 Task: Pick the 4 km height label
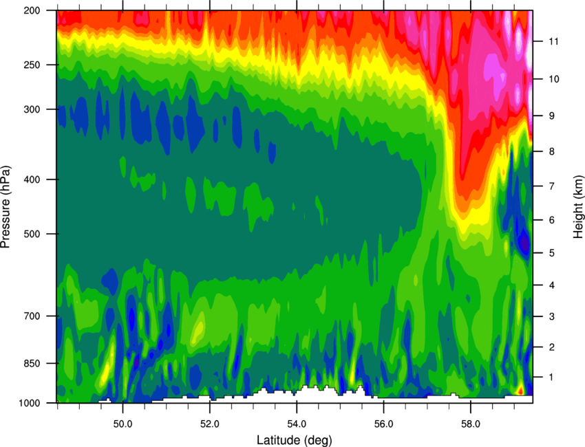tap(551, 285)
